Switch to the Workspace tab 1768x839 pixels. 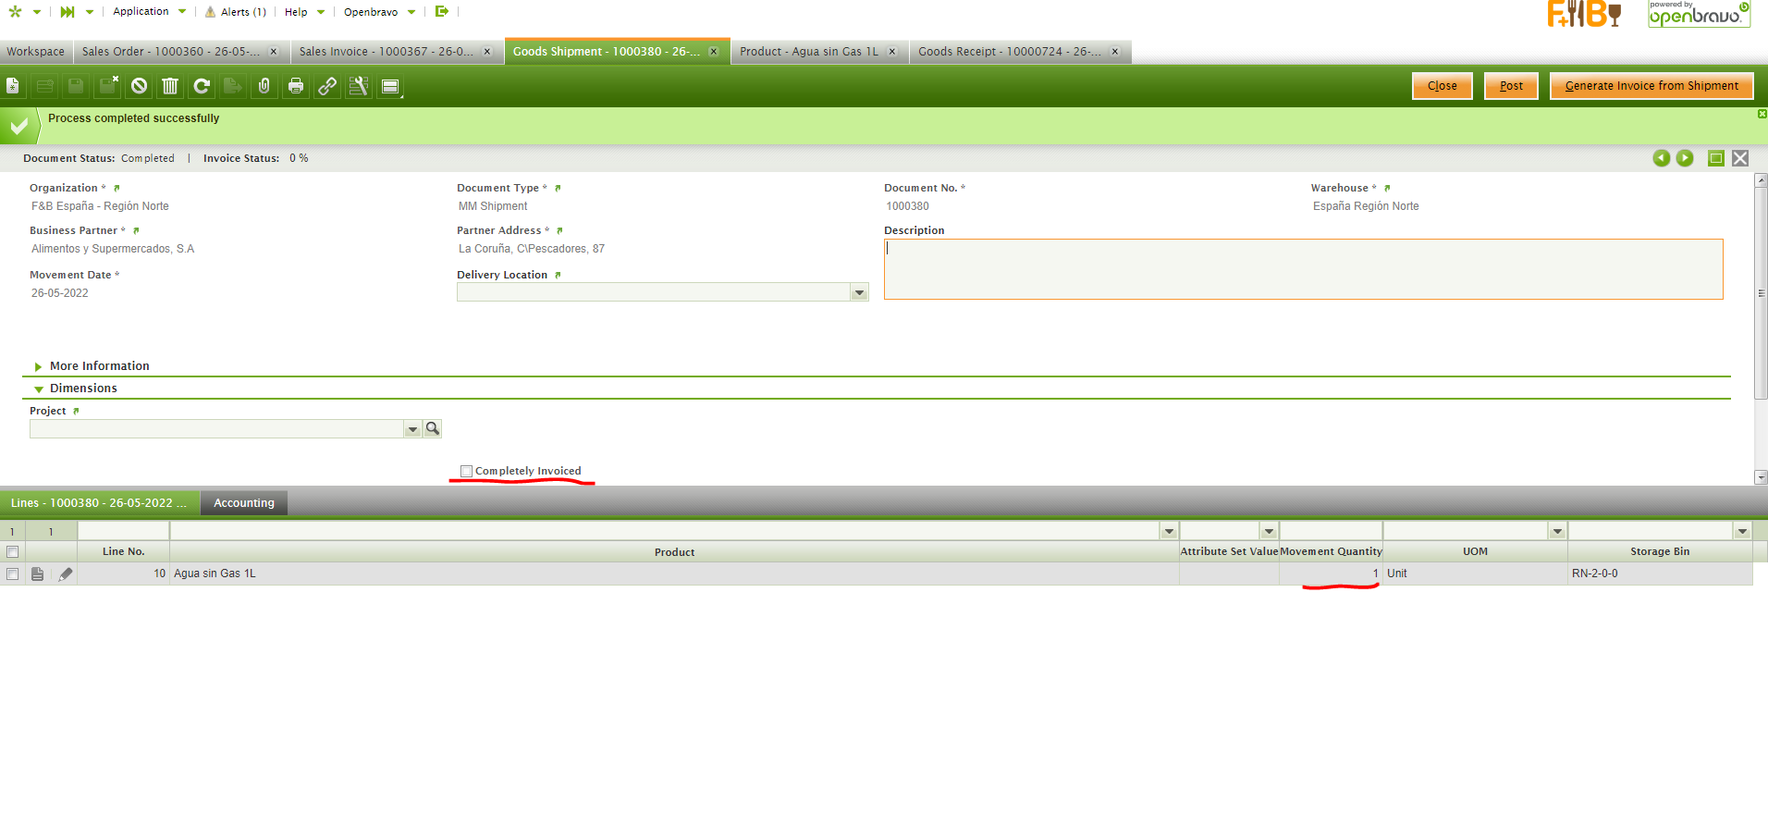tap(36, 52)
